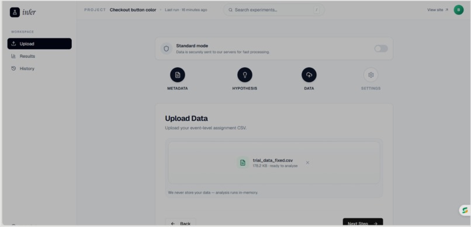The height and width of the screenshot is (227, 471).
Task: Click the shield icon beside Standard mode
Action: coord(166,48)
